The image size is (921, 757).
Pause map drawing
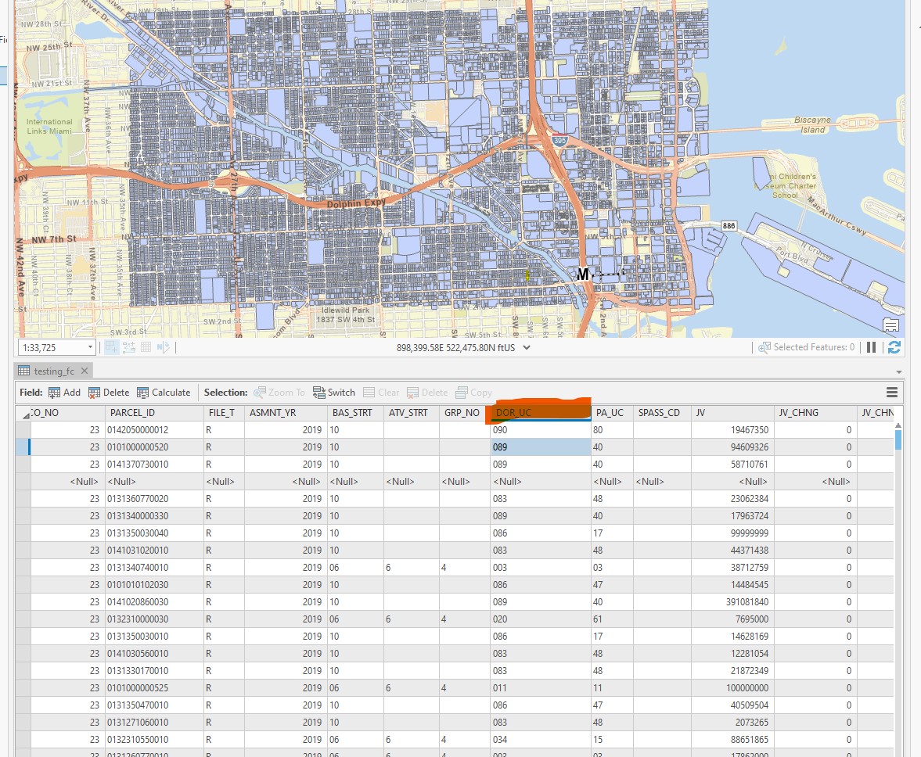(871, 347)
